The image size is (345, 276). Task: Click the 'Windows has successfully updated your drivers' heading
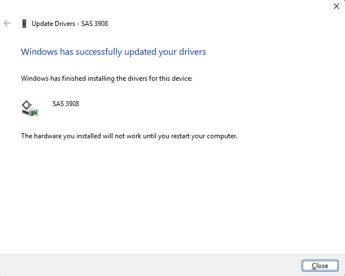tap(113, 52)
